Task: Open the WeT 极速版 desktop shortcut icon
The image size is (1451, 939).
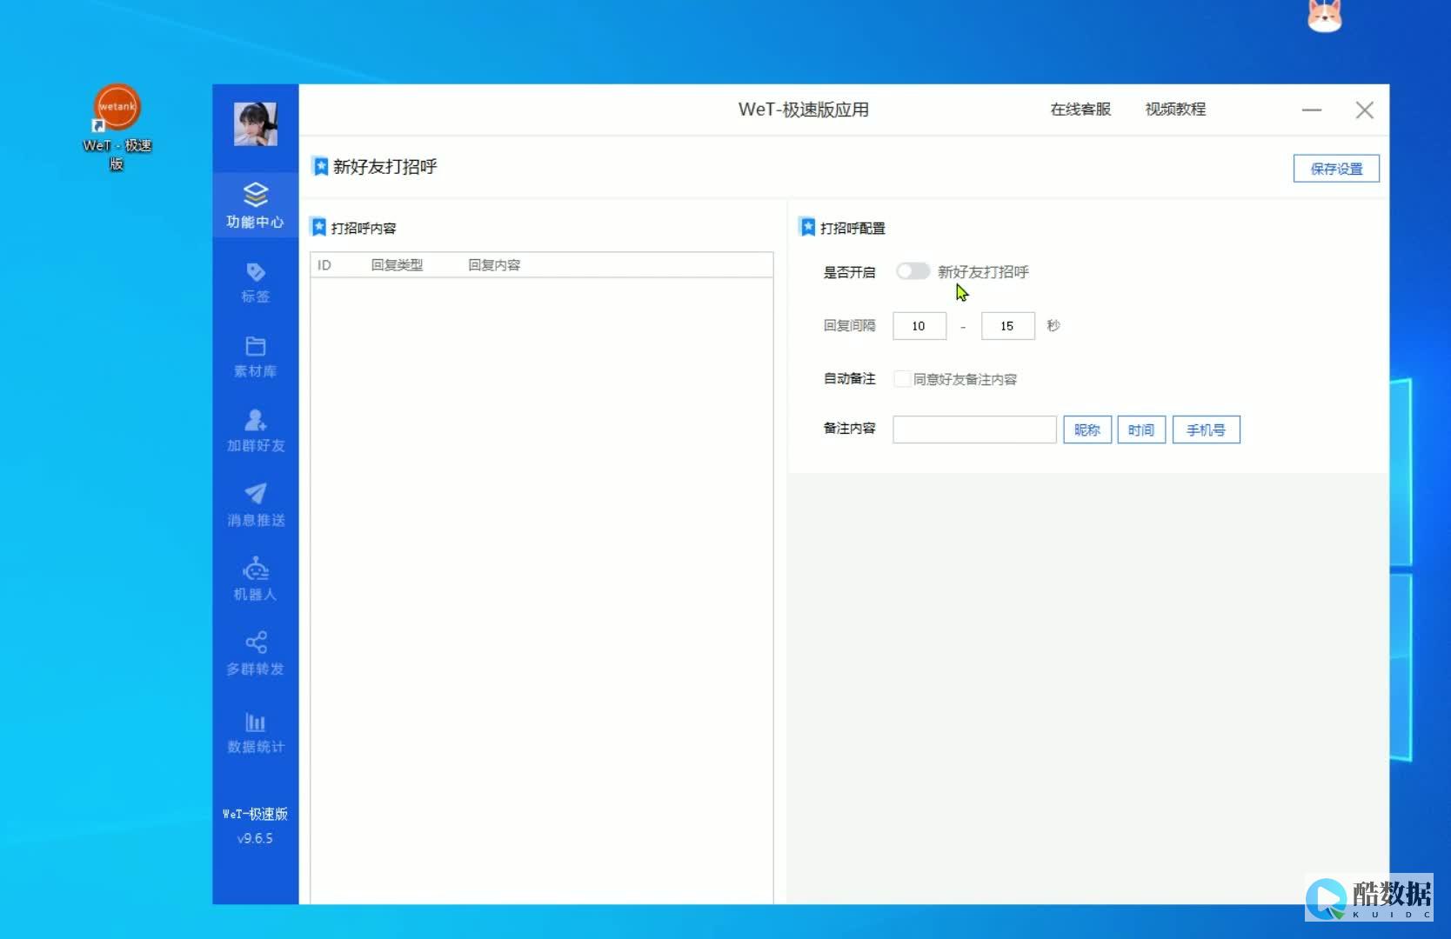Action: tap(117, 127)
